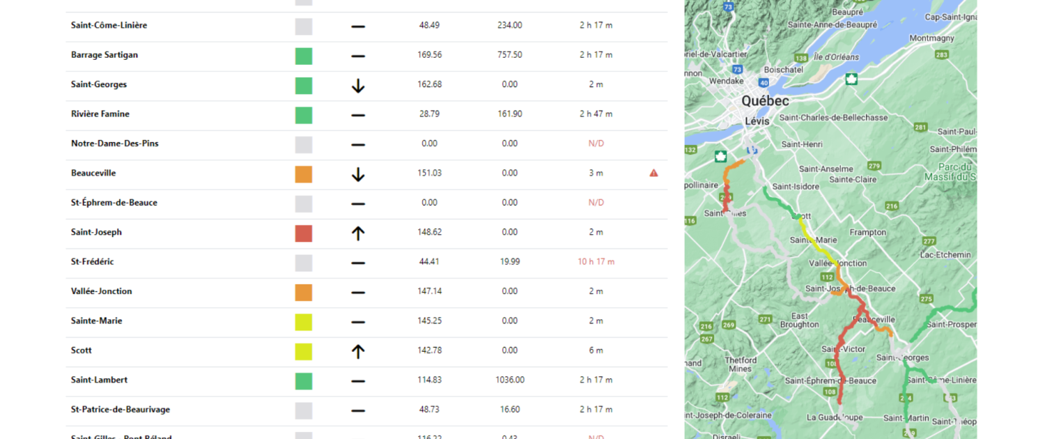Screen dimensions: 1045x439
Task: Click the down arrow trend icon for Saint-Georges
Action: pyautogui.click(x=358, y=86)
